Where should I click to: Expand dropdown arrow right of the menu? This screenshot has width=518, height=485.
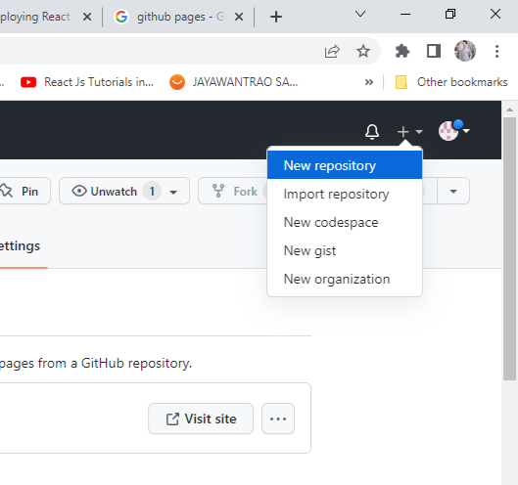453,191
